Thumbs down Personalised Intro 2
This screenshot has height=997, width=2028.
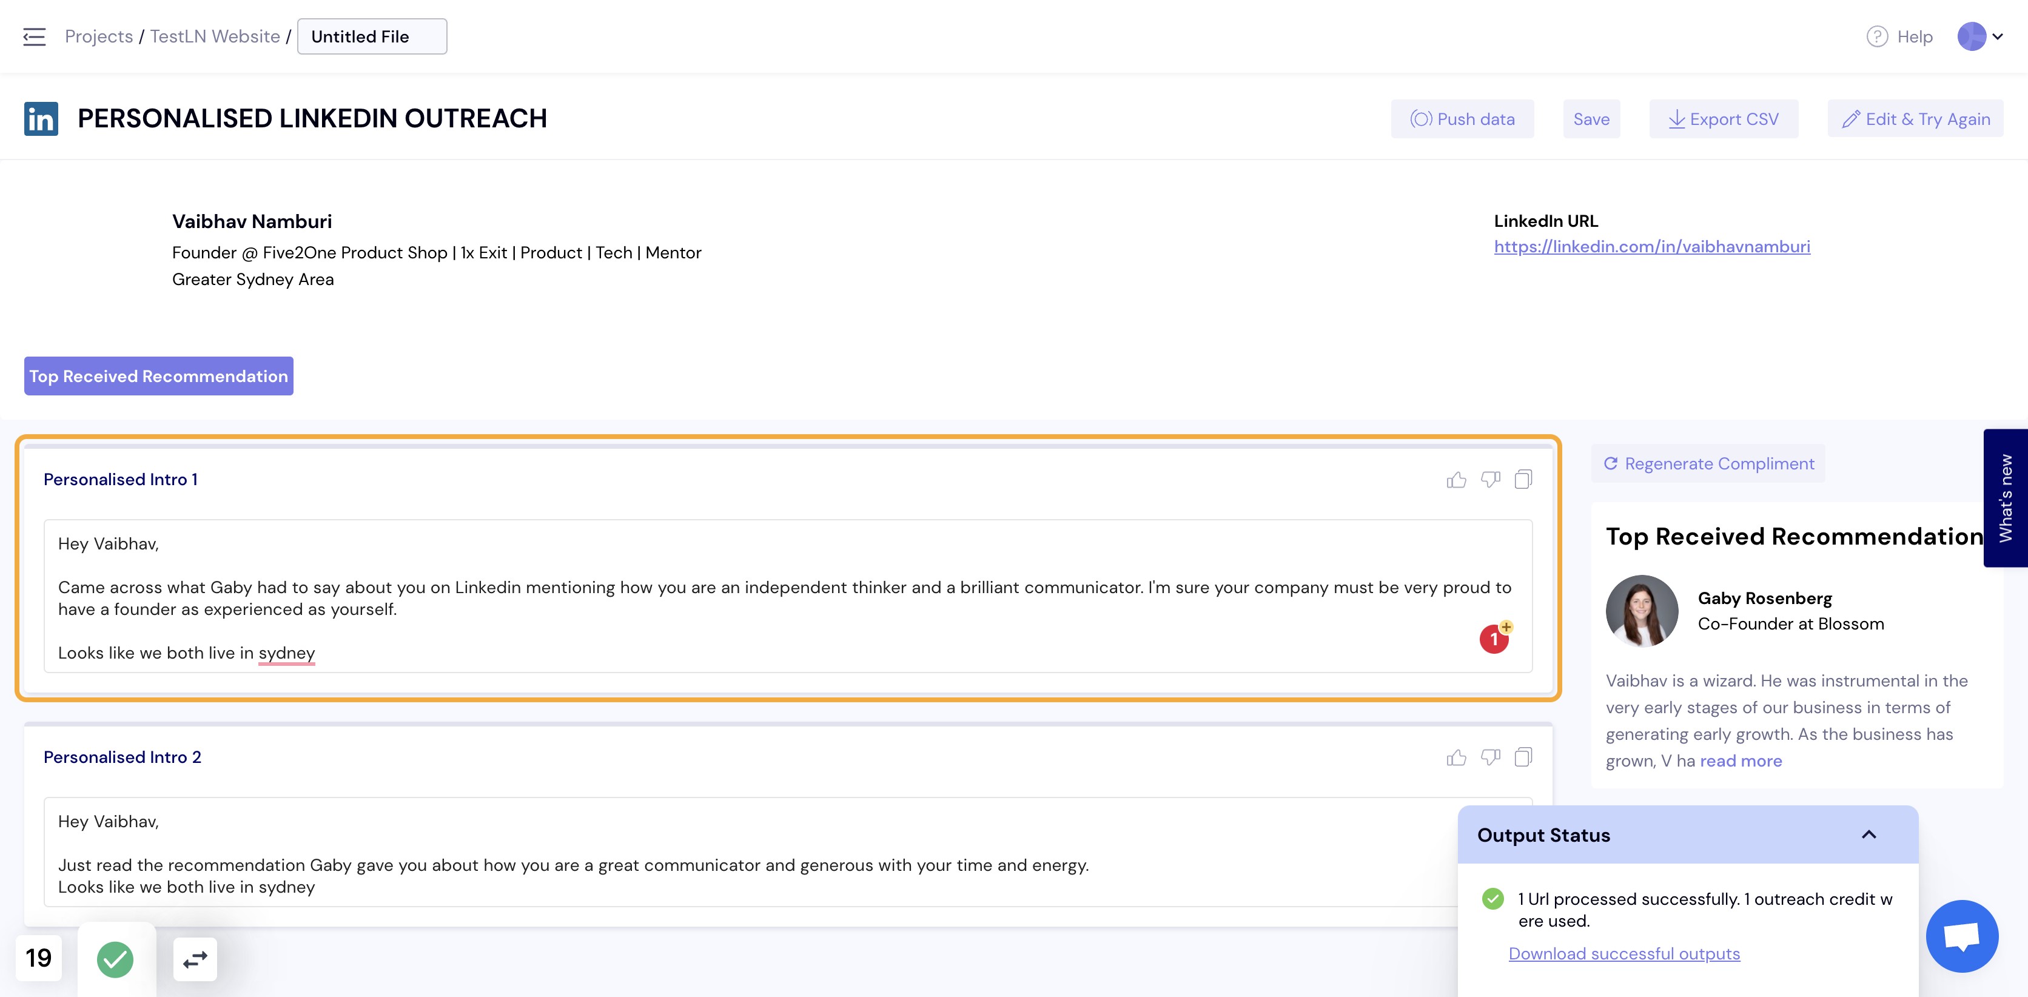click(x=1490, y=757)
